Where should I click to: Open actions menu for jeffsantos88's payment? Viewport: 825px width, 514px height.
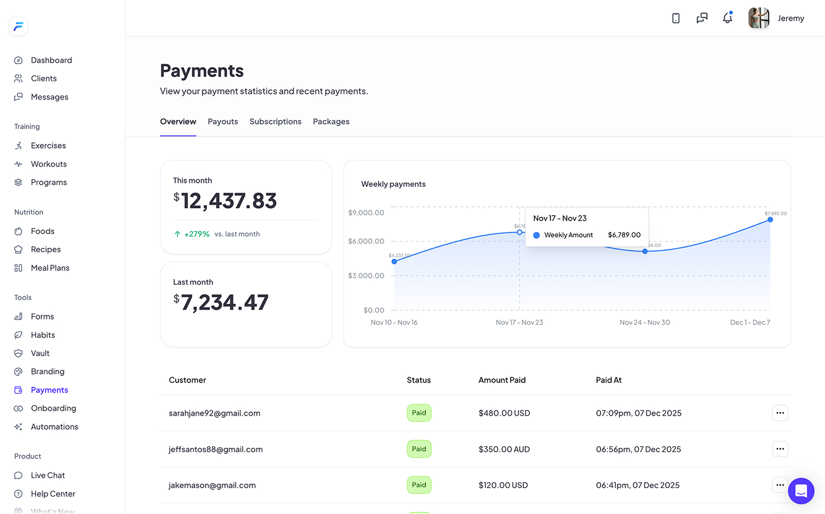click(780, 449)
